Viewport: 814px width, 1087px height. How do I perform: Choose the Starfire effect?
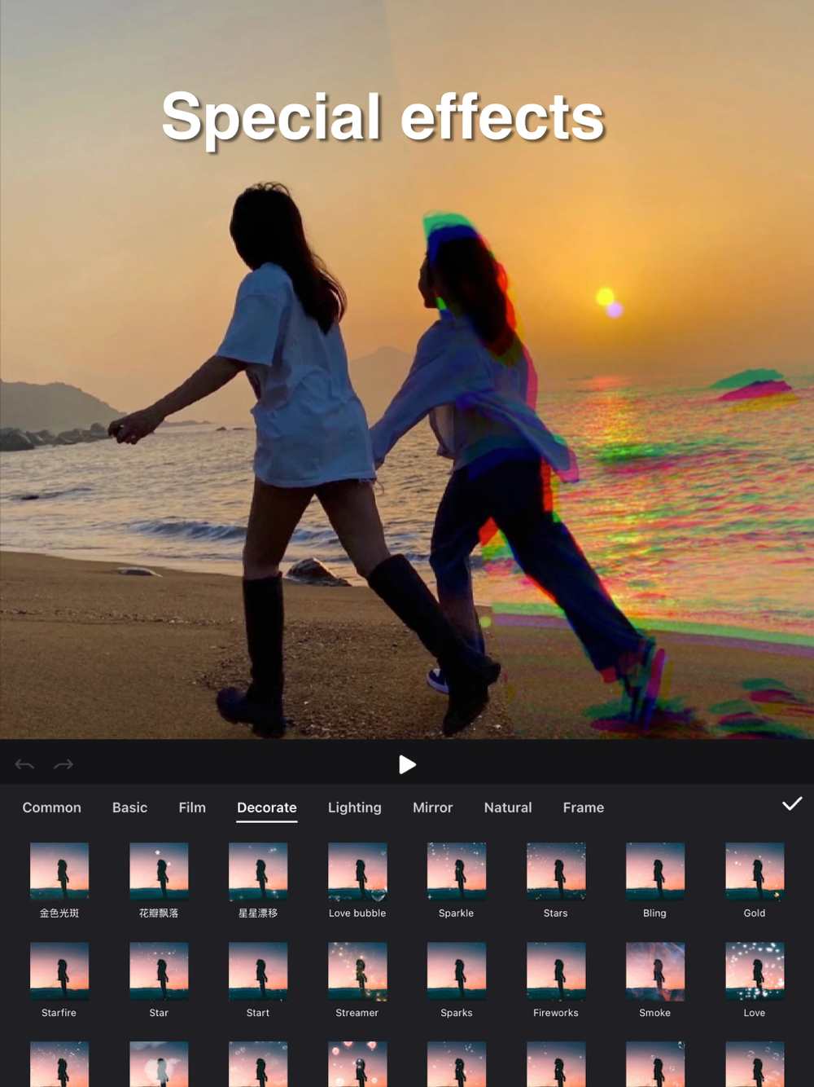(x=59, y=971)
